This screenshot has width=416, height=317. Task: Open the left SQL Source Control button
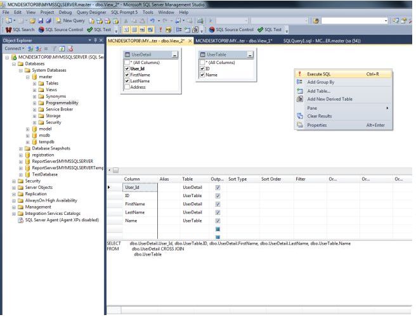pos(61,30)
